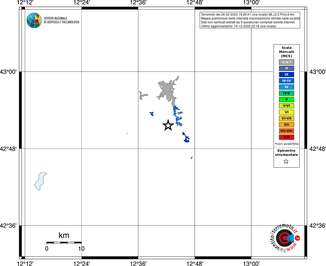Screen dimensions: 326x266
Task: Click the earthquake info line 'Terremoto del 26-02-2023'
Action: pos(248,15)
